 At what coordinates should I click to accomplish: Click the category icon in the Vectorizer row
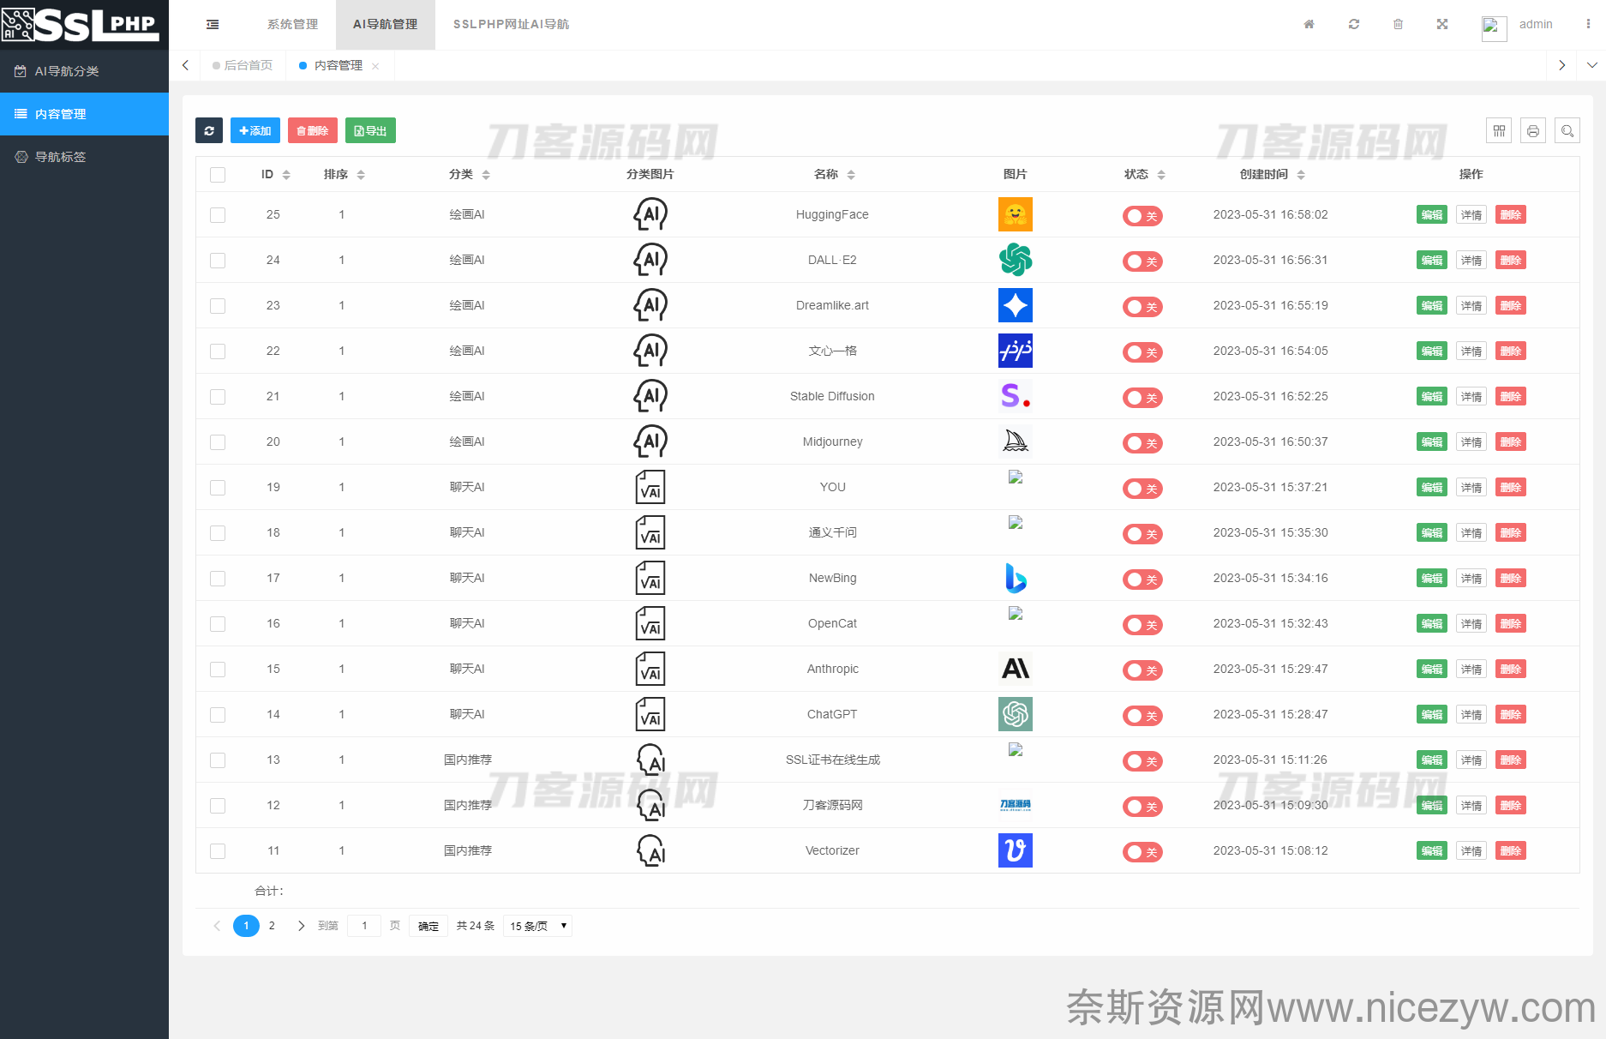650,850
